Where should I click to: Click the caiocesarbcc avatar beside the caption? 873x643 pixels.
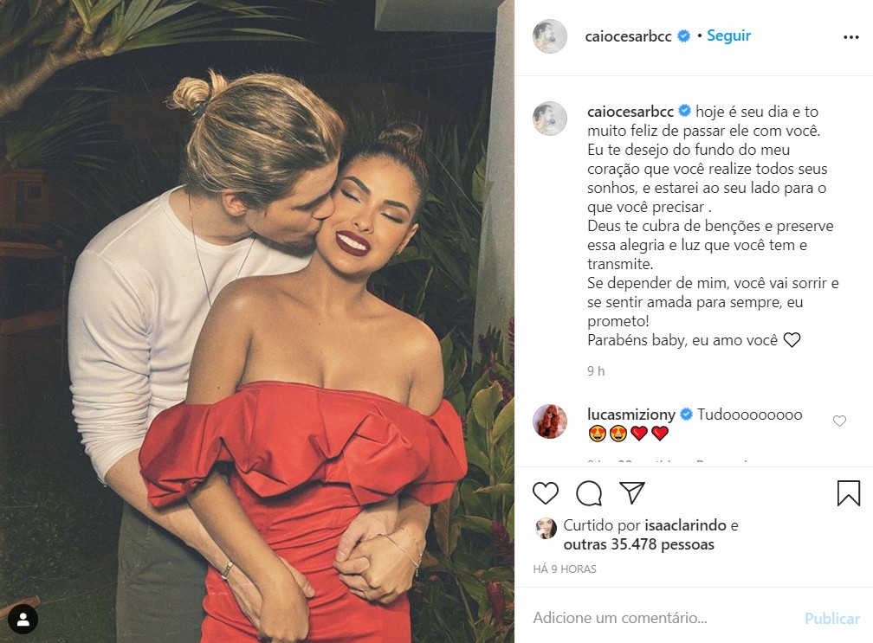click(x=549, y=119)
